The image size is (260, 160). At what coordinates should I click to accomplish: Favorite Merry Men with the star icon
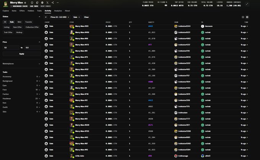[25, 3]
